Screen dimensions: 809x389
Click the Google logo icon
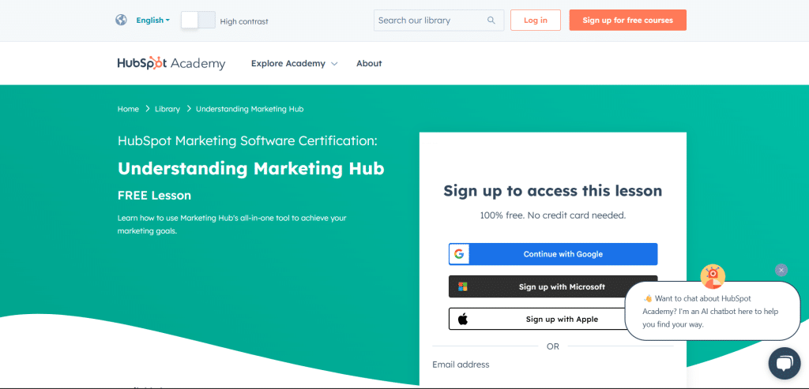point(459,254)
